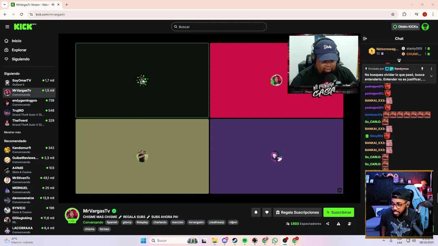The height and width of the screenshot is (246, 438).
Task: Open Explorar in the sidebar
Action: [x=29, y=50]
